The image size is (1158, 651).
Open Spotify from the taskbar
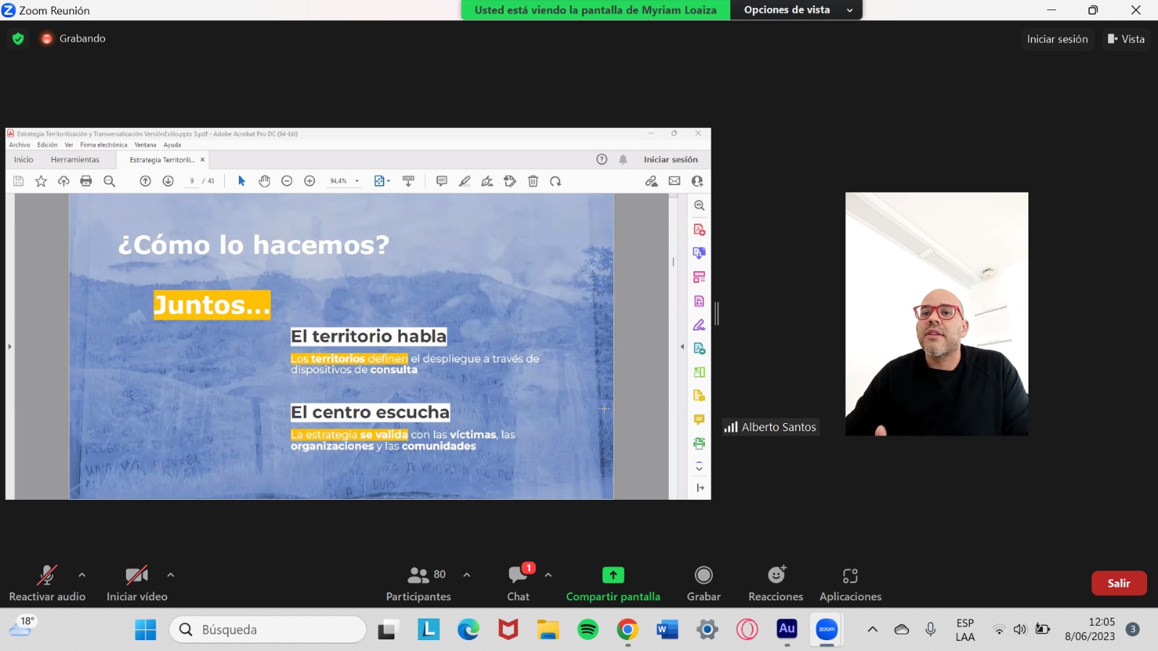point(588,629)
